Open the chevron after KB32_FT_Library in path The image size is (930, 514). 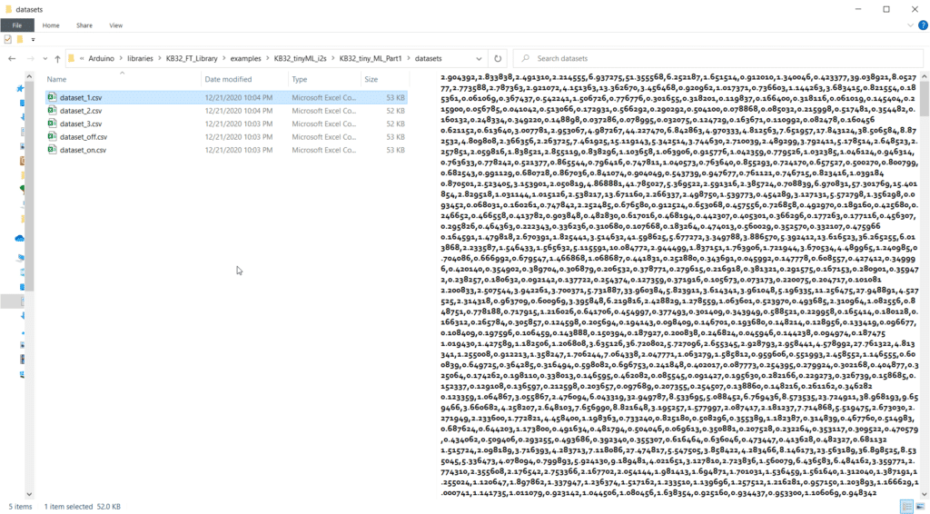223,59
